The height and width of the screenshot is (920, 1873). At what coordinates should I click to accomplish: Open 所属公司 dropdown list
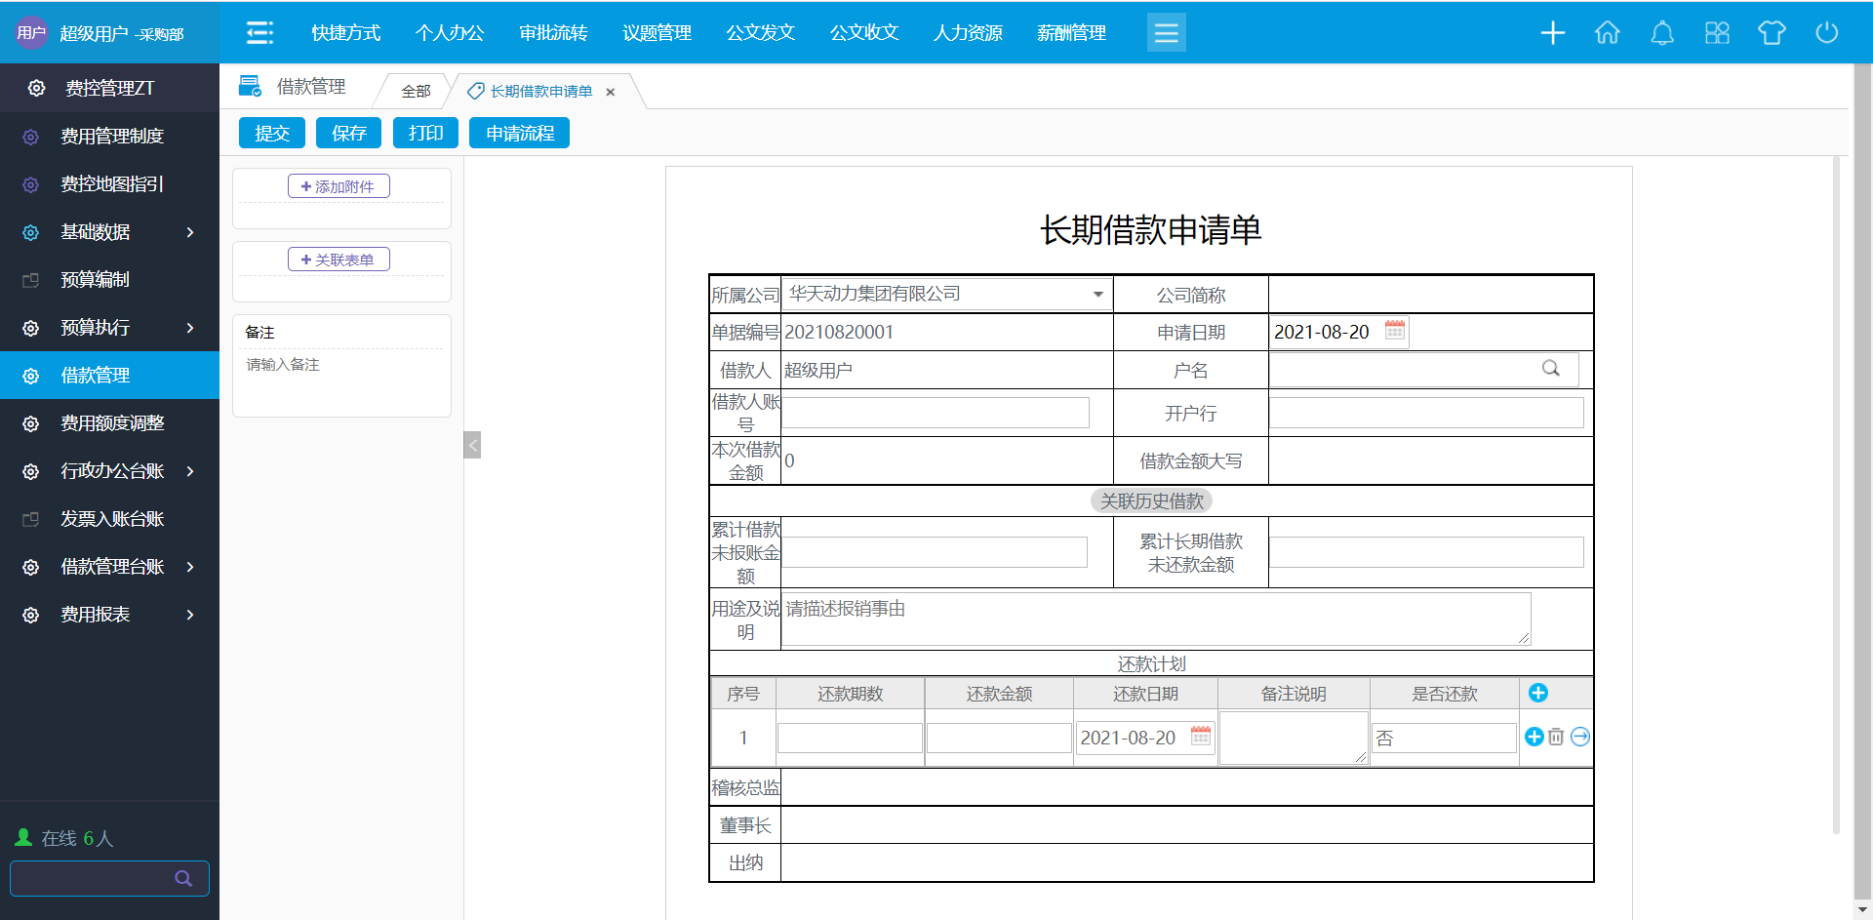click(x=1097, y=294)
